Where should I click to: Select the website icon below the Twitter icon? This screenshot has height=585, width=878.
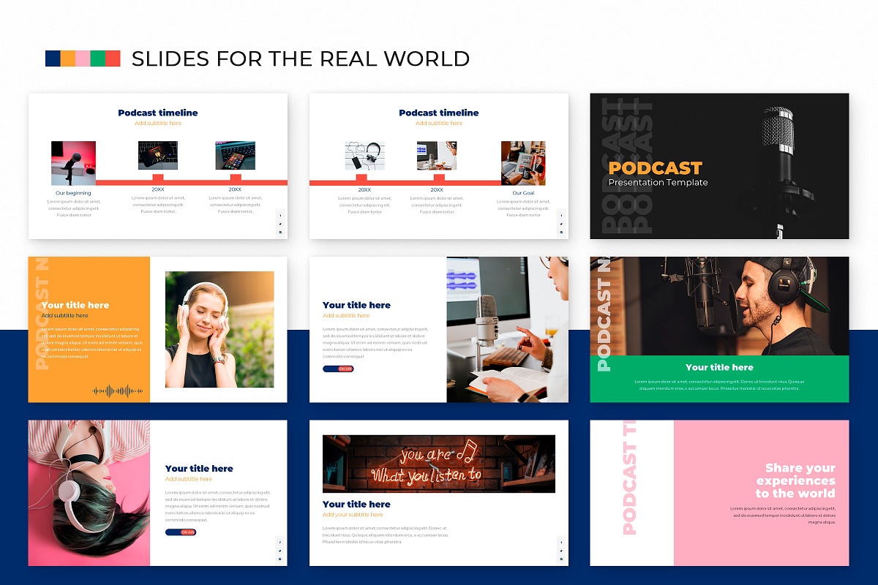coord(280,559)
